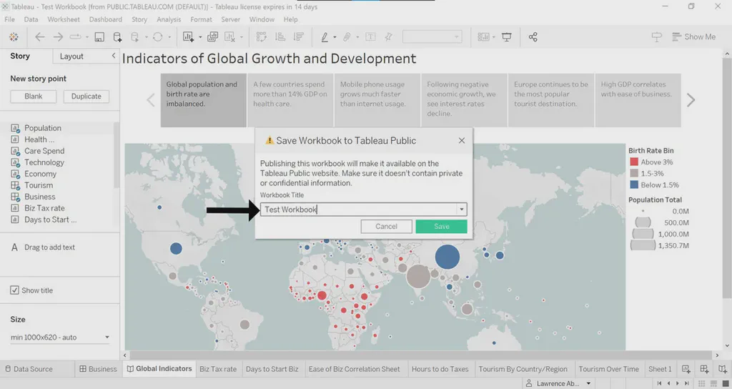Image resolution: width=732 pixels, height=389 pixels.
Task: Click the New dashboard tab icon
Action: (704, 369)
